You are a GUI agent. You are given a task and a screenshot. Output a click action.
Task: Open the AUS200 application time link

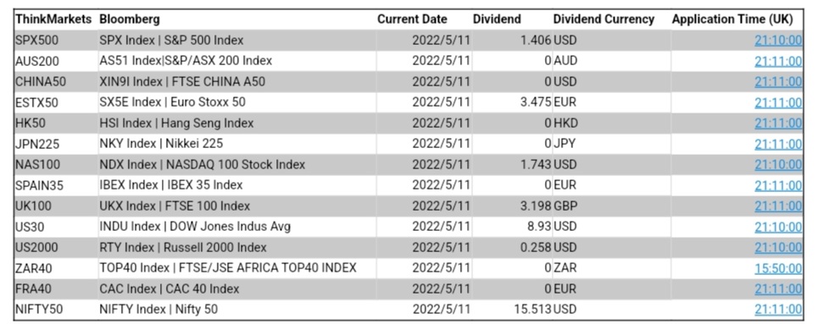pos(778,61)
